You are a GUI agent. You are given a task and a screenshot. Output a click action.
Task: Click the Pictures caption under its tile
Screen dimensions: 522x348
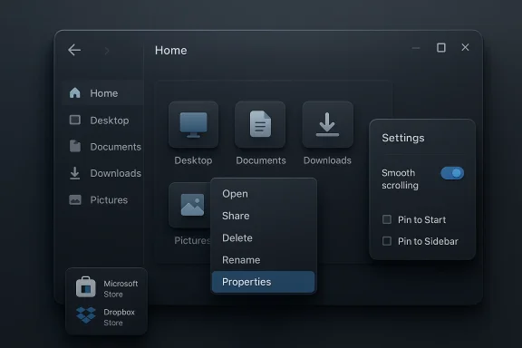coord(192,240)
